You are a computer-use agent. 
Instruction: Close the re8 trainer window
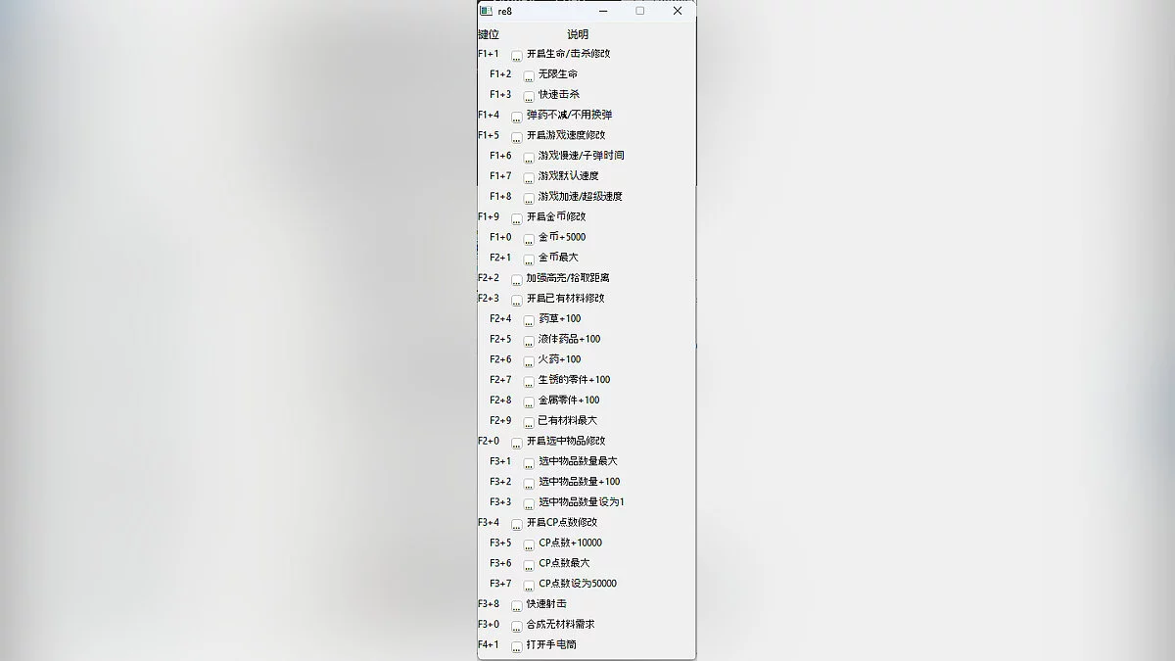[x=678, y=11]
